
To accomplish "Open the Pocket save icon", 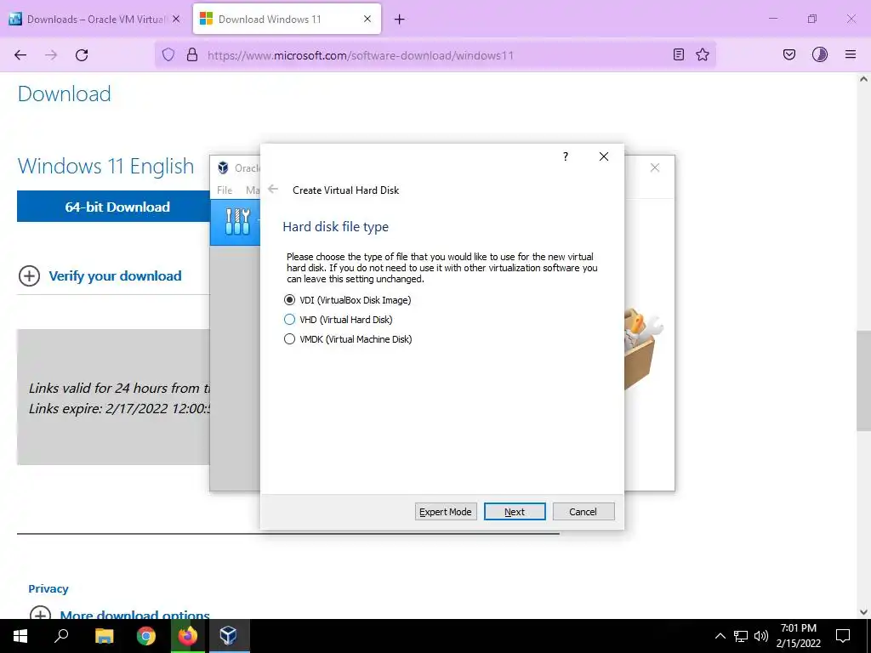I will click(x=789, y=54).
